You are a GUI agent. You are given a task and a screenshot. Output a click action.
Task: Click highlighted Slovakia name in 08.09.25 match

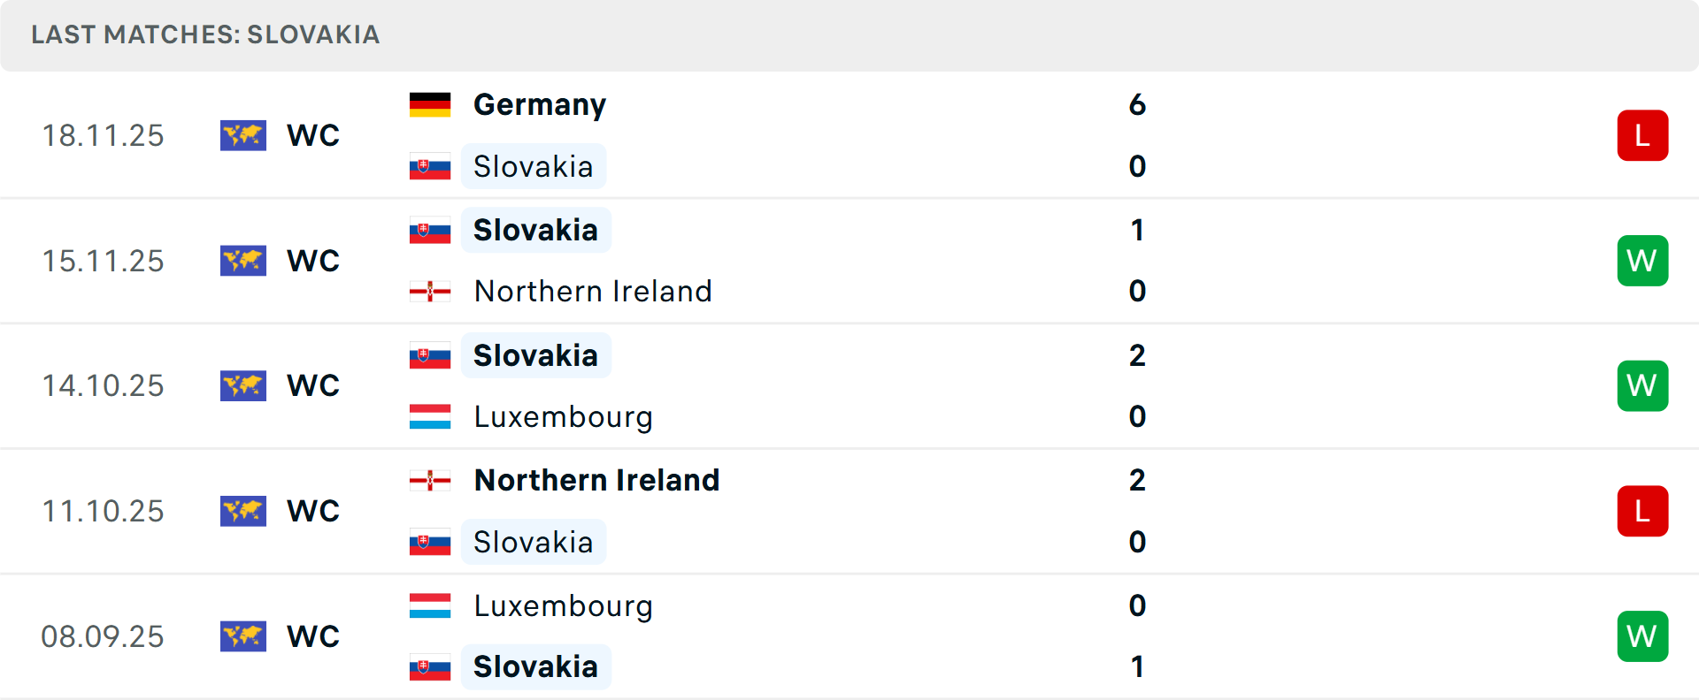click(x=535, y=666)
